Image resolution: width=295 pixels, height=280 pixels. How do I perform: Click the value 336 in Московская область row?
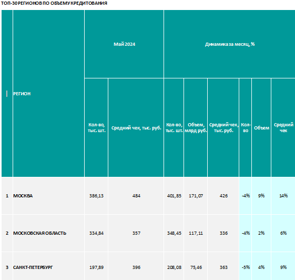point(223,233)
